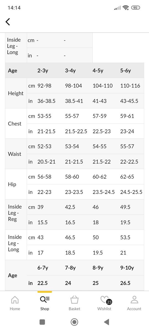Tap the battery indicator showing 95

coord(135,8)
